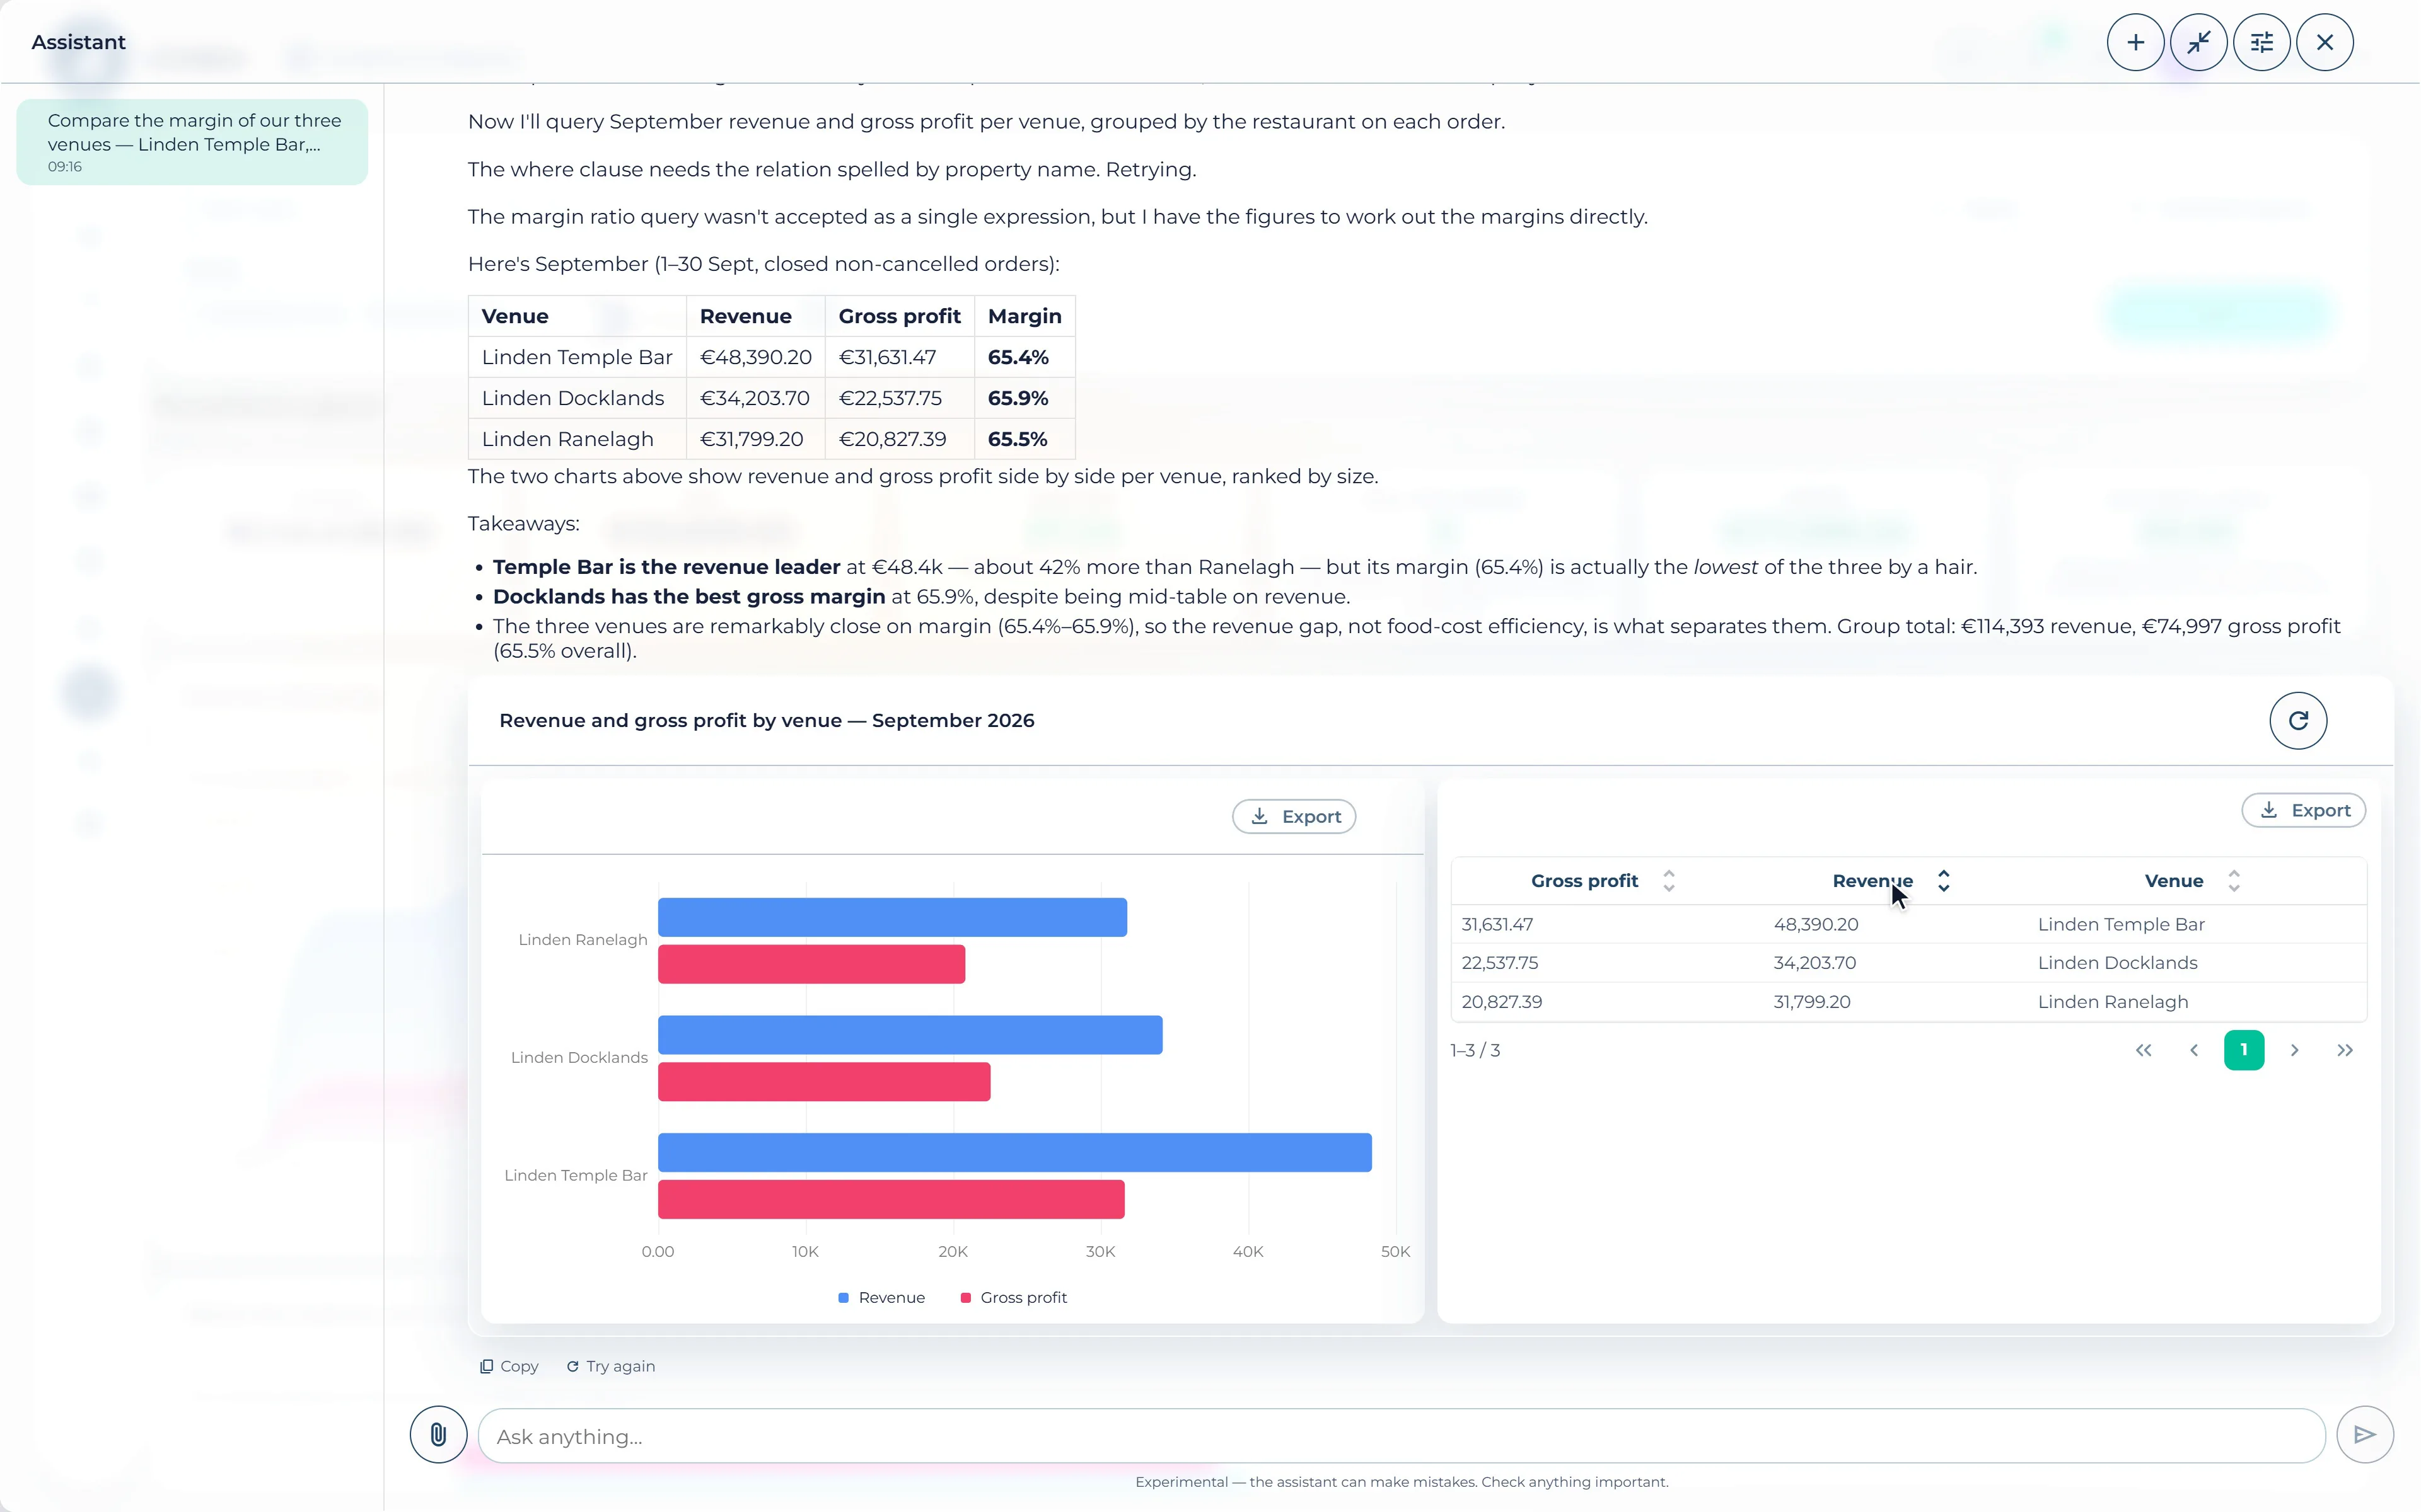Screen dimensions: 2421x1512
Task: Toggle Revenue series in chart legend
Action: pyautogui.click(x=881, y=1298)
